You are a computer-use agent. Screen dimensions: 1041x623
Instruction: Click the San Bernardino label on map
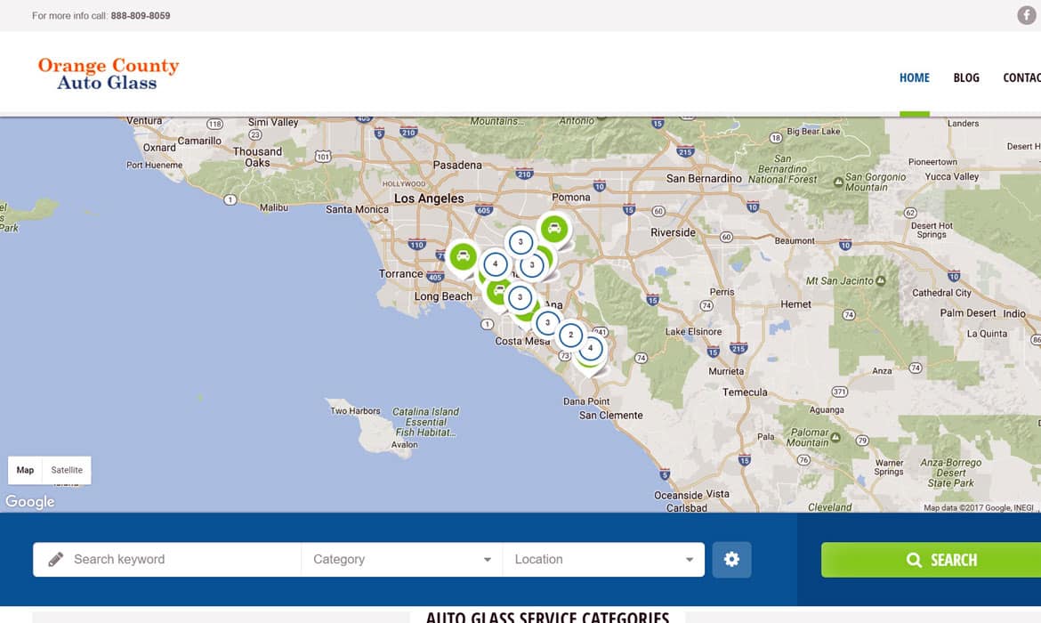704,179
